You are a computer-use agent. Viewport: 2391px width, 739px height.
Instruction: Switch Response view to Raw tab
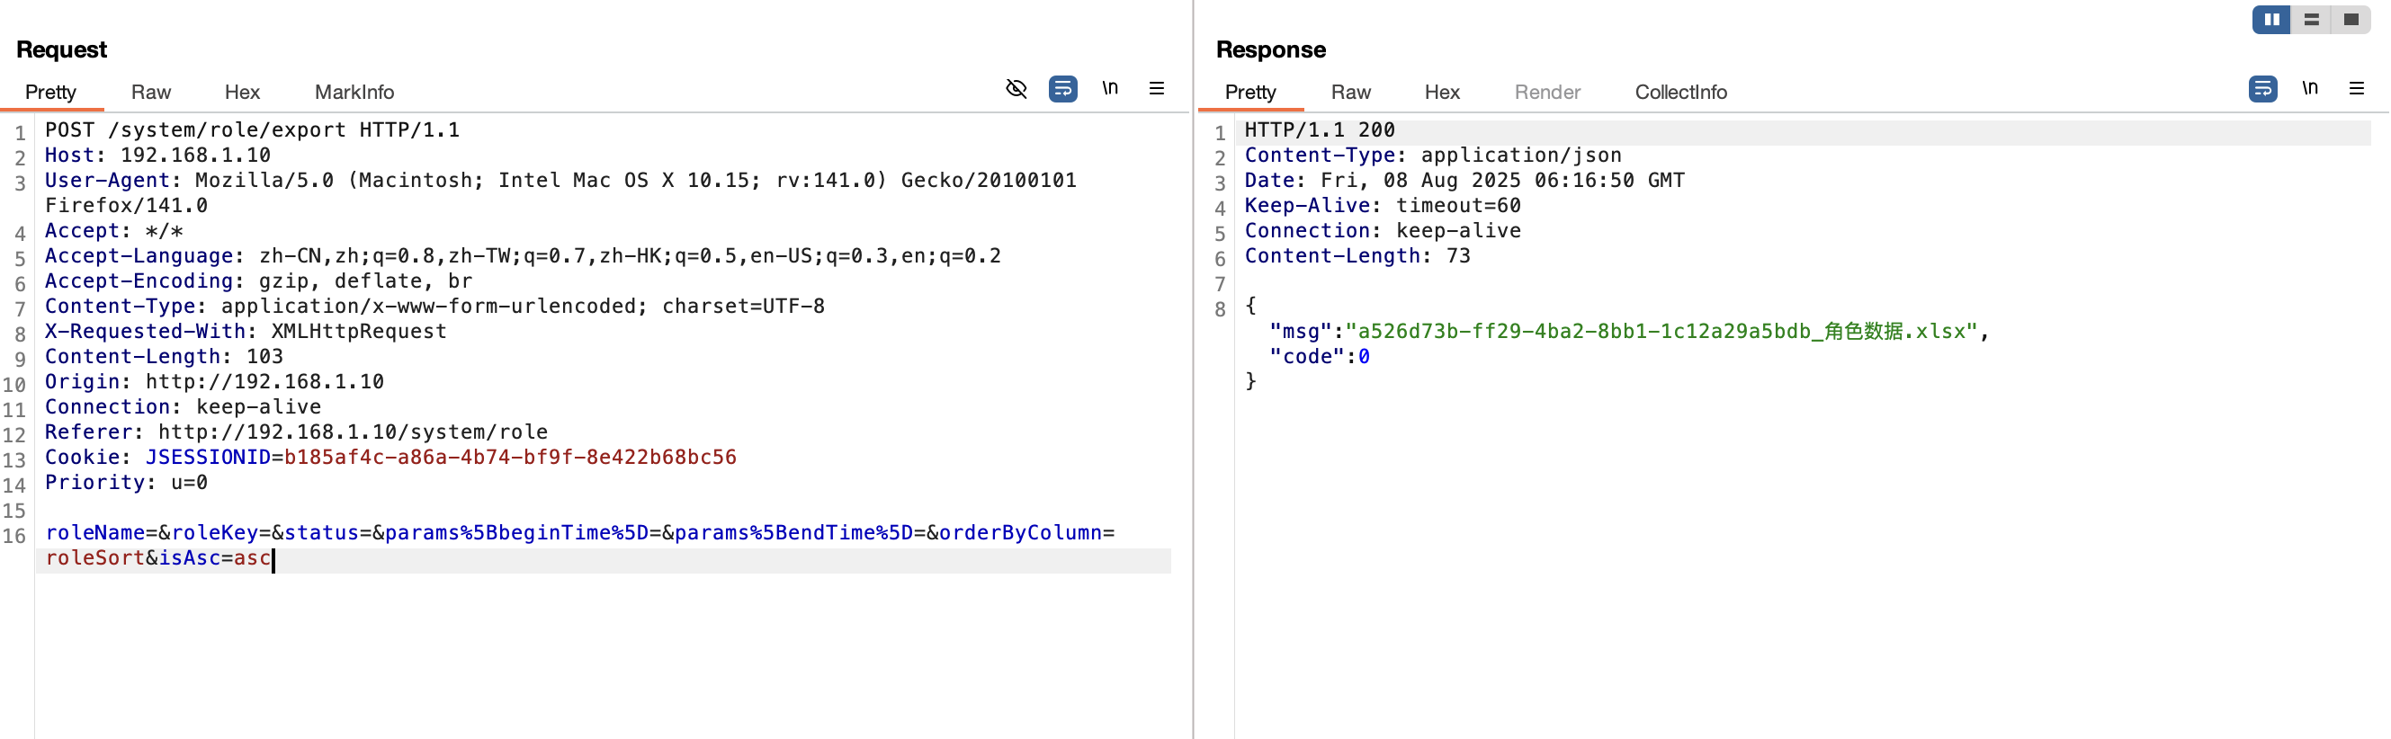1351,92
